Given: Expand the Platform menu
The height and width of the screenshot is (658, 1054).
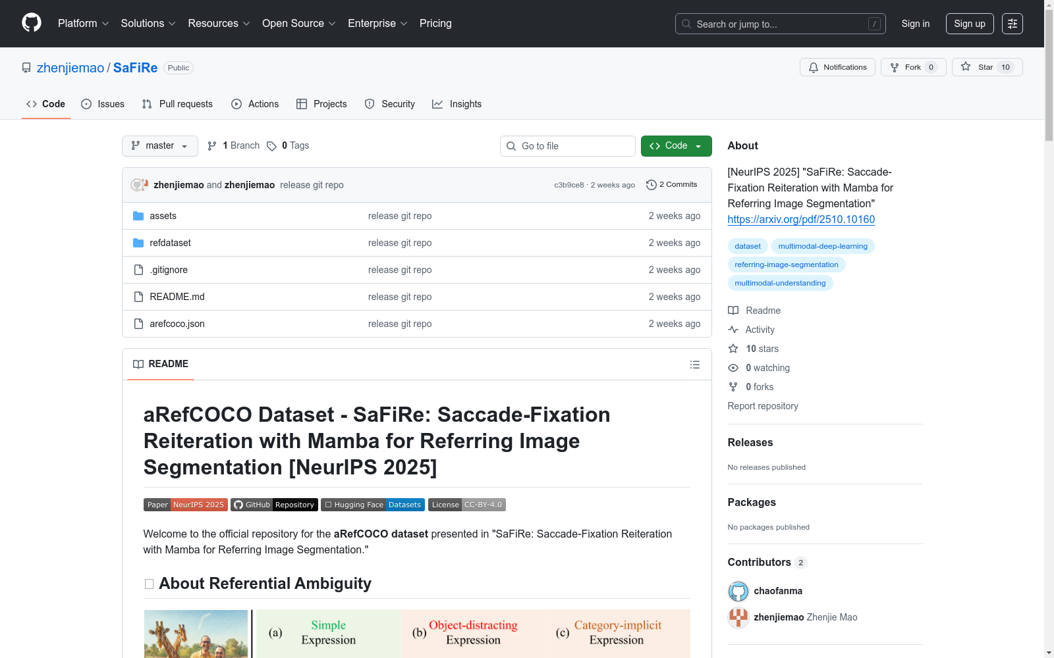Looking at the screenshot, I should pos(84,24).
